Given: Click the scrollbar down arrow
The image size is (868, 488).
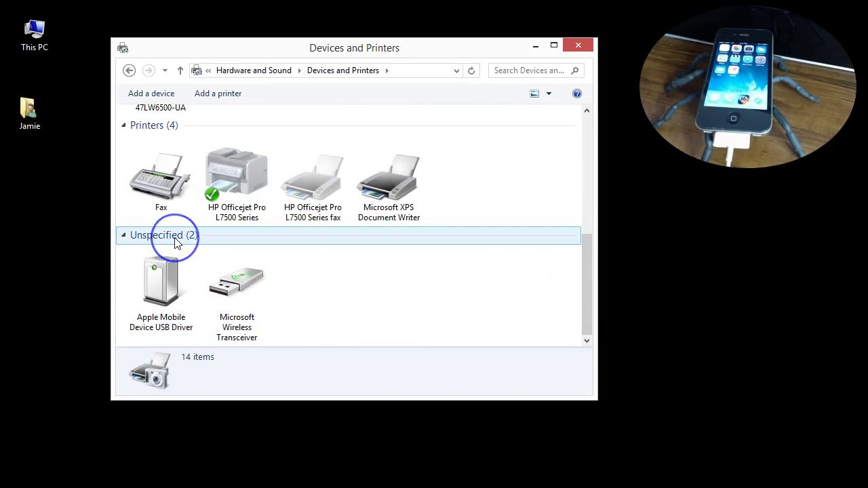Looking at the screenshot, I should 587,341.
